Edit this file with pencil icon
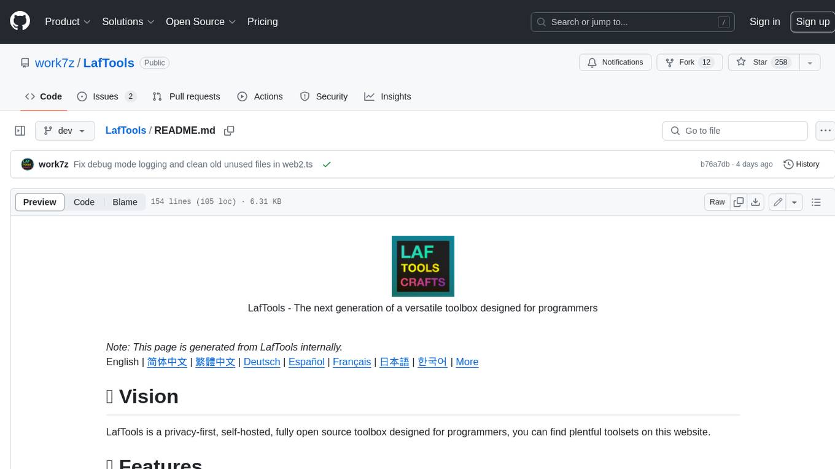The height and width of the screenshot is (469, 835). (778, 202)
